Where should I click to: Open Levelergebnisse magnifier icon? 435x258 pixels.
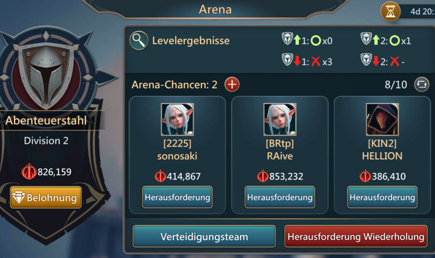[x=139, y=41]
